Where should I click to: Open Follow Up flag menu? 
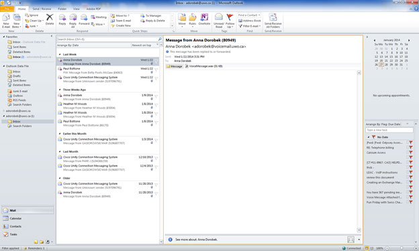pyautogui.click(x=230, y=21)
